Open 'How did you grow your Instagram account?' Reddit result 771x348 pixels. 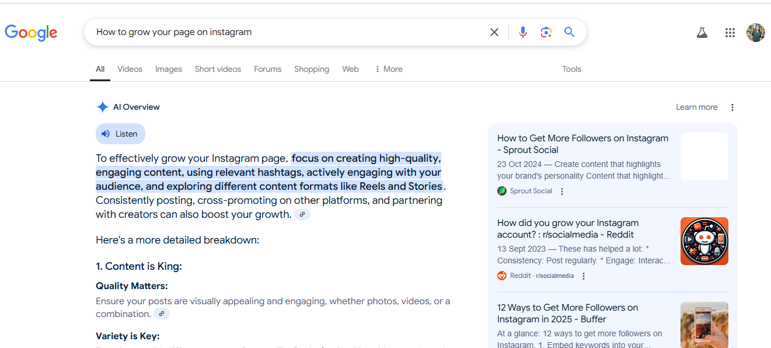tap(568, 228)
